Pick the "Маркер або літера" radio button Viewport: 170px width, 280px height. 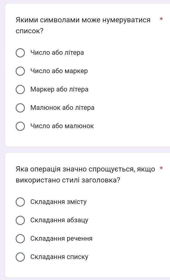[x=20, y=89]
